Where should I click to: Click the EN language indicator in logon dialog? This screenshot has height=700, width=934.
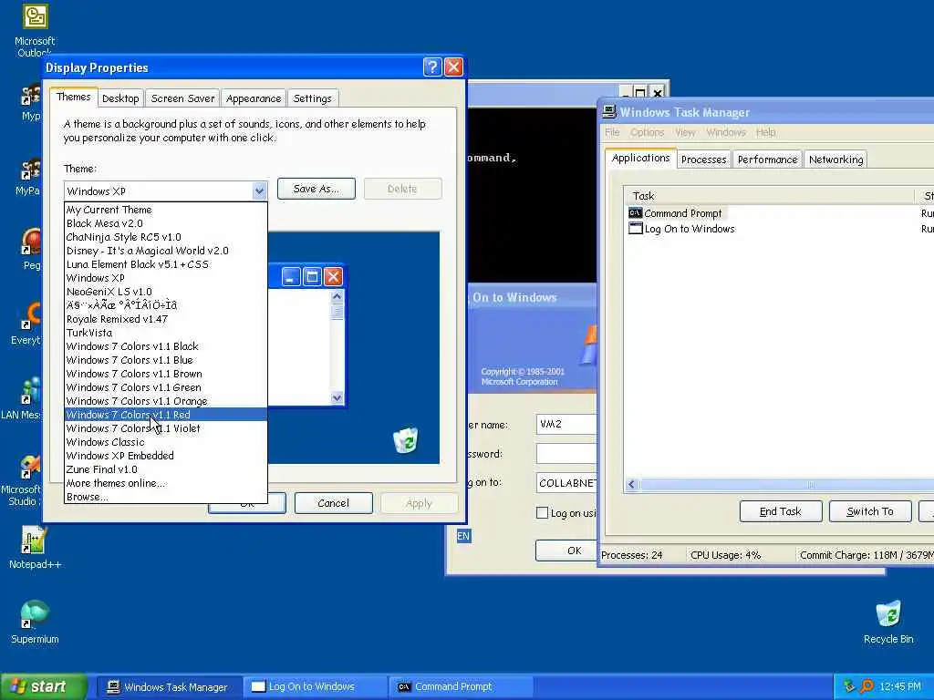463,536
